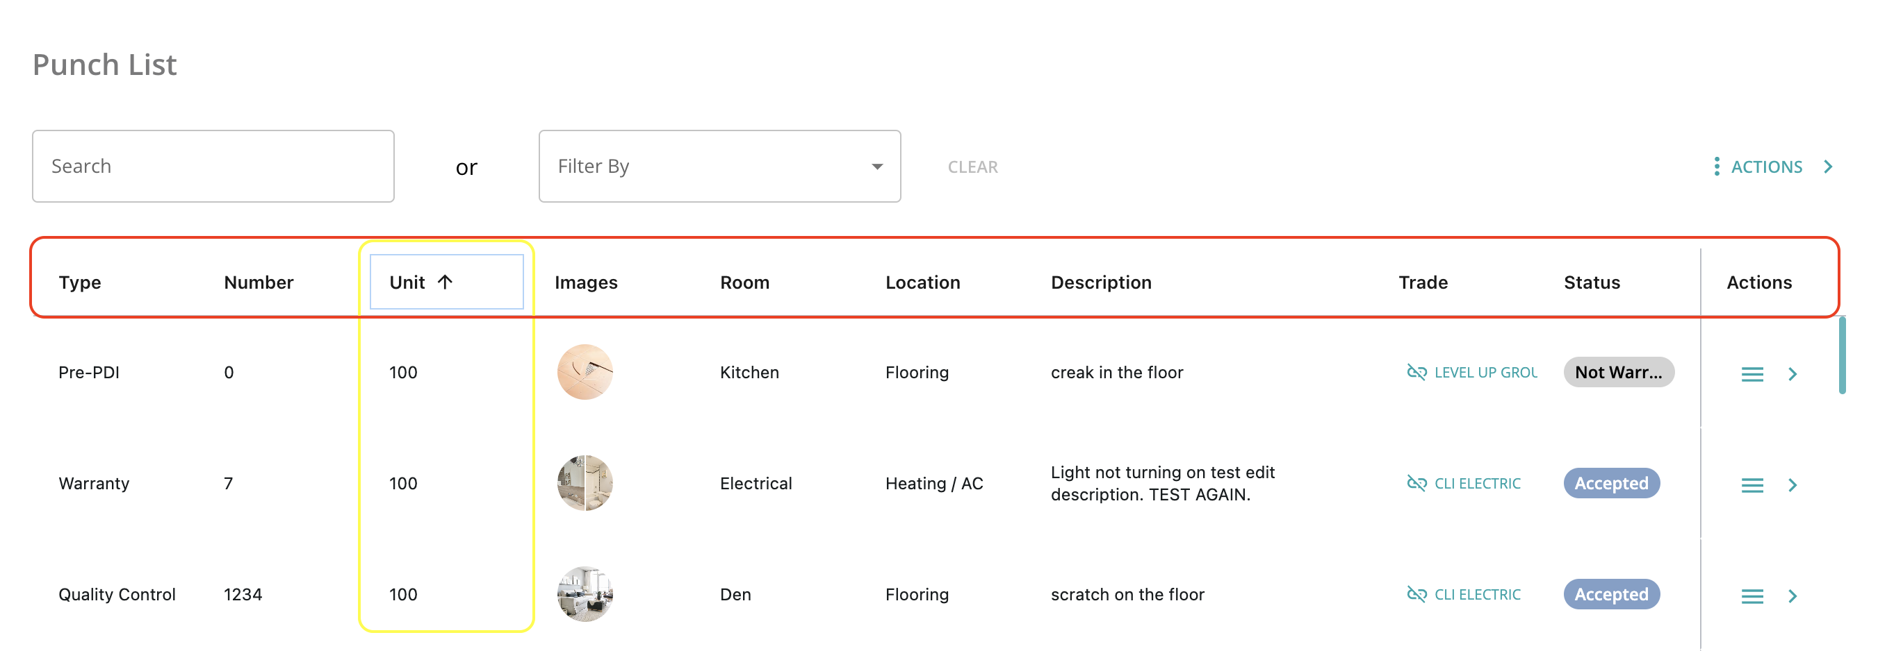Click the Not Warr... status badge
Screen dimensions: 1878x651
point(1619,372)
